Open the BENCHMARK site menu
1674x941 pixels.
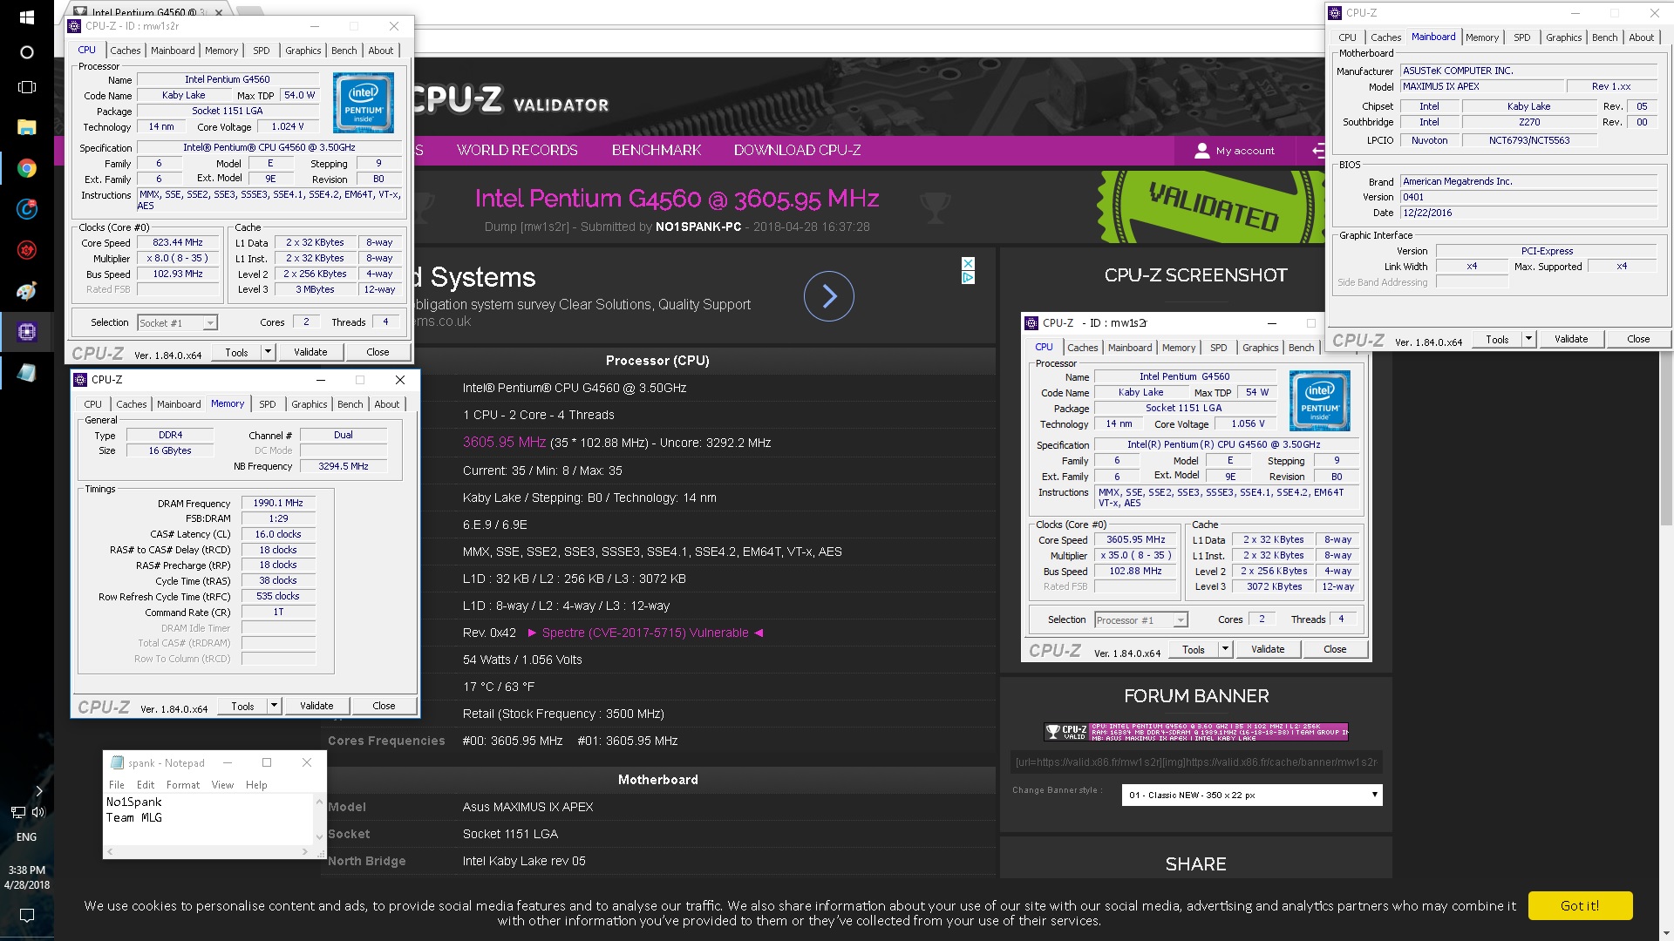tap(657, 151)
